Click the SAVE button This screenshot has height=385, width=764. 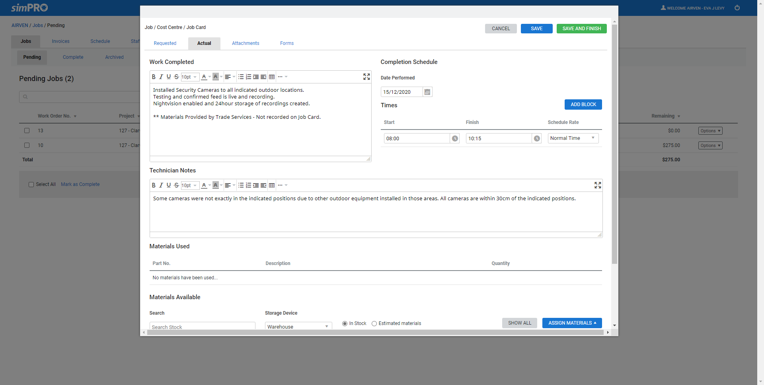point(536,29)
